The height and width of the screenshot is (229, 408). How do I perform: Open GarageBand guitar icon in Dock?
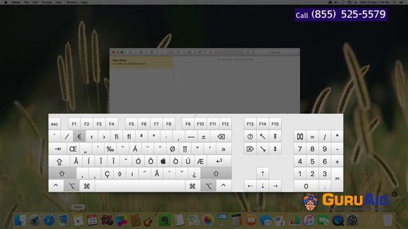tap(149, 220)
